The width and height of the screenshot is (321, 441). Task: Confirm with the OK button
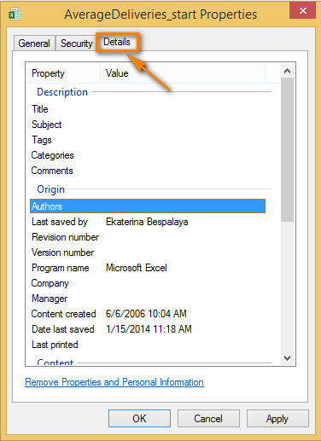coord(139,419)
